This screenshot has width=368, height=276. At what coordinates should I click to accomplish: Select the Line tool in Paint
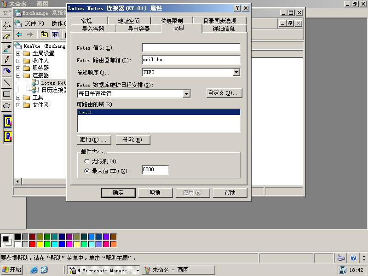click(6, 83)
